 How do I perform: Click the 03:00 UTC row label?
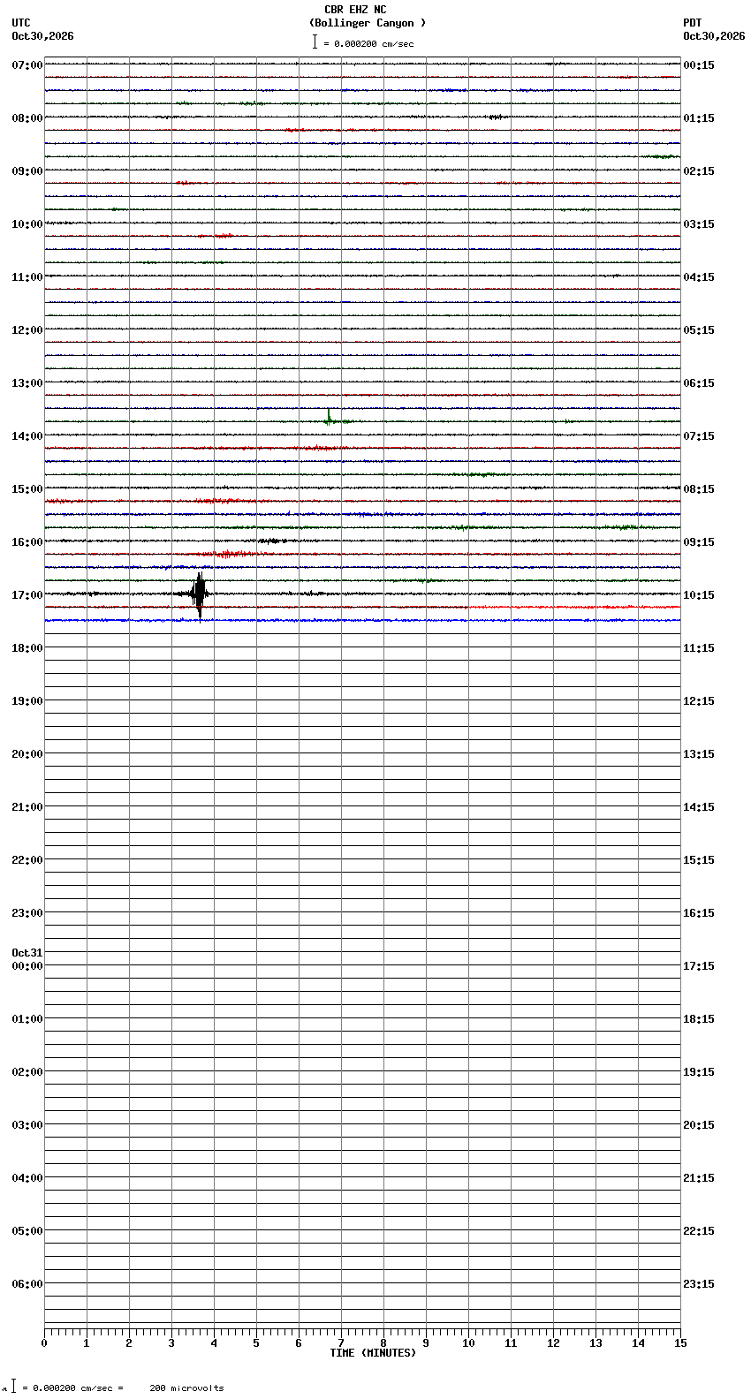27,1125
